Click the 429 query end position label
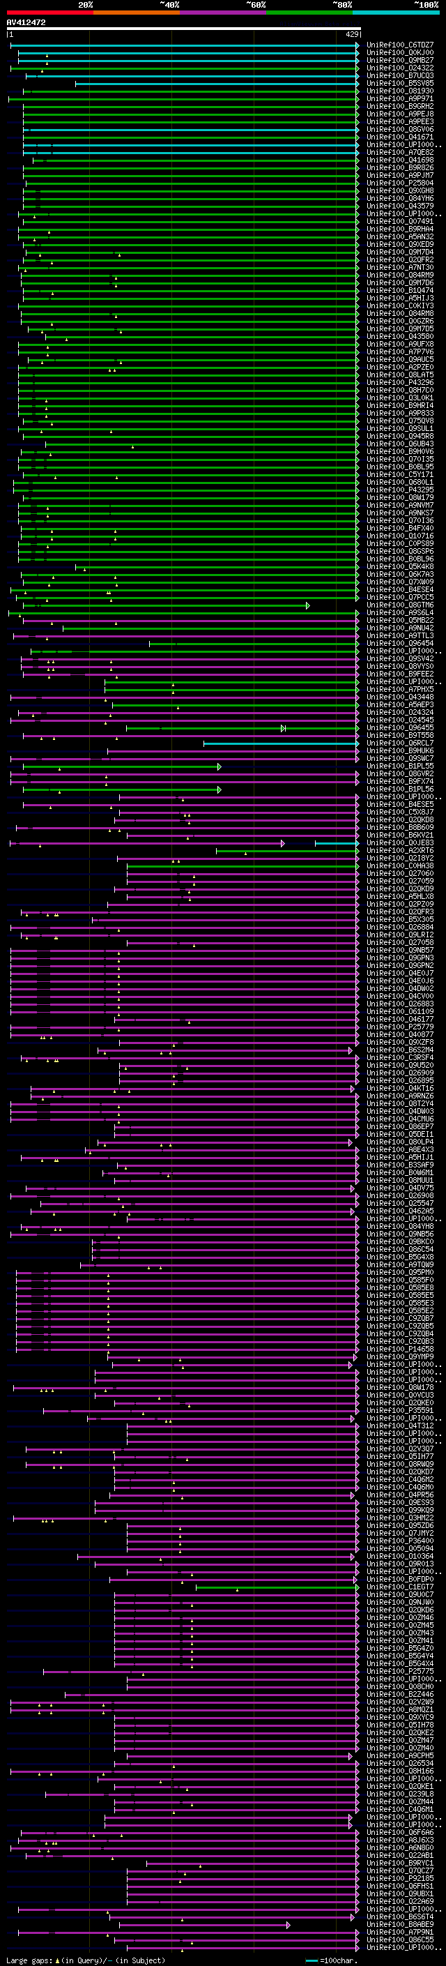Screen dimensions: 446x1966 coord(352,34)
